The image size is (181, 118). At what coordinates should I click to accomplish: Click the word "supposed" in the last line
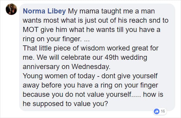point(48,104)
